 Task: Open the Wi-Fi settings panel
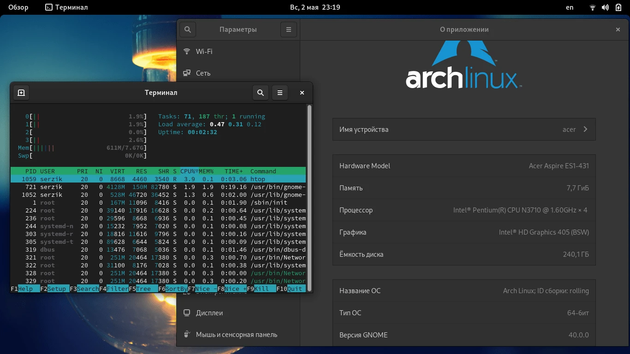click(x=204, y=52)
